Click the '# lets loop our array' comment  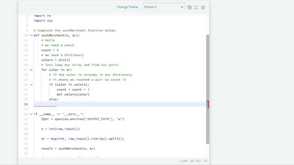pos(80,65)
